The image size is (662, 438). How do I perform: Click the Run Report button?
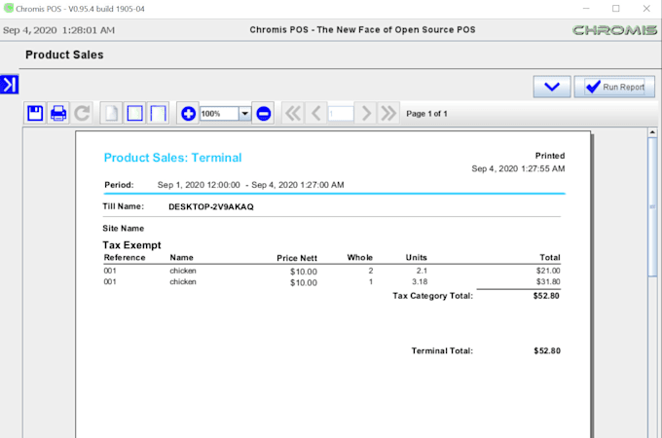coord(614,87)
